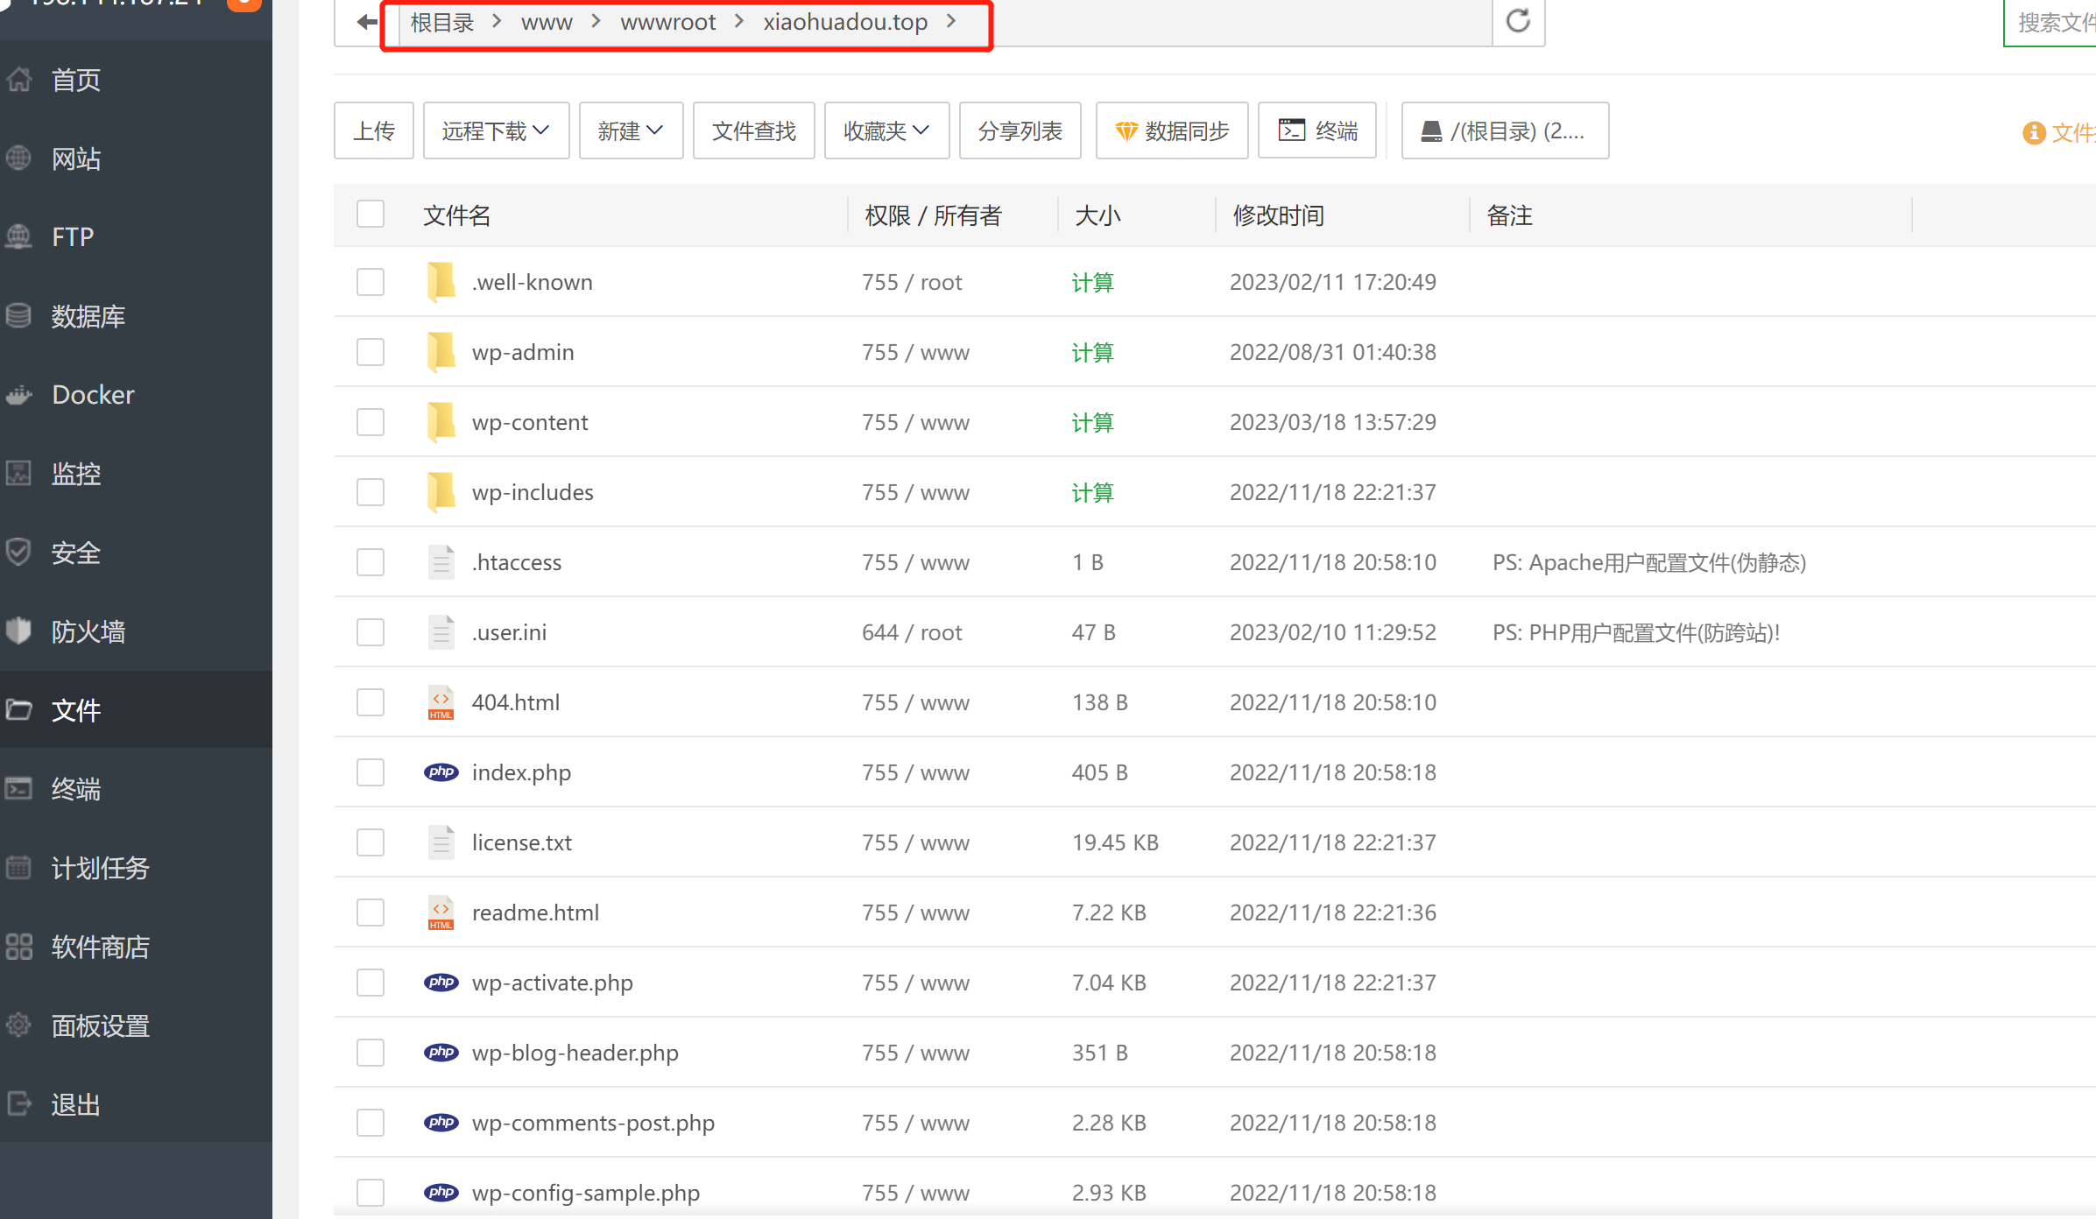
Task: Tick the checkbox for wp-content folder
Action: (371, 422)
